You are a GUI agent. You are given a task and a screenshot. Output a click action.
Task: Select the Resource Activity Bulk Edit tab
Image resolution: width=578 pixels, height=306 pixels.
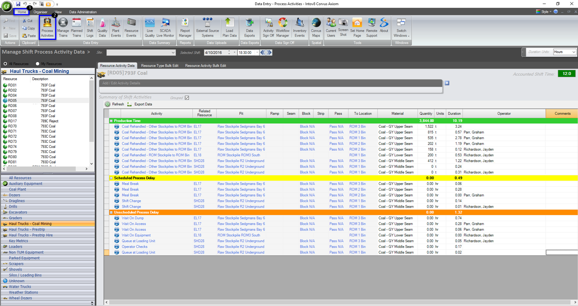205,66
